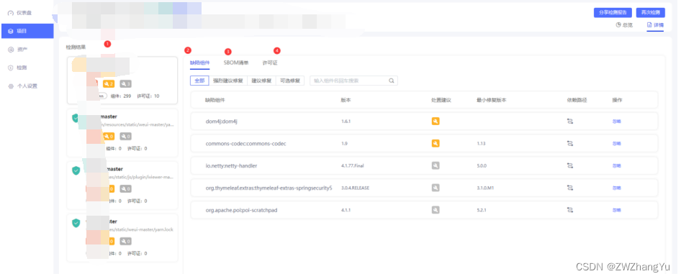This screenshot has width=681, height=279.
Task: Select the resources/static/weui-master/ya... result card
Action: point(122,133)
